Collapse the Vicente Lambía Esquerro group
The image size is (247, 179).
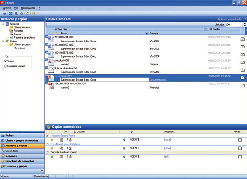(x=47, y=152)
